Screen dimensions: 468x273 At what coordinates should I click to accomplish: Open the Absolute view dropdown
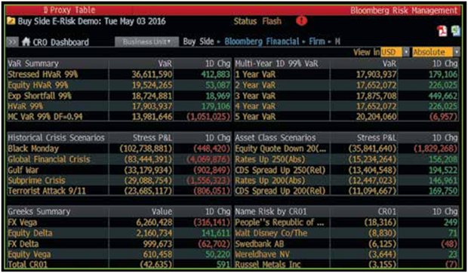coord(436,52)
